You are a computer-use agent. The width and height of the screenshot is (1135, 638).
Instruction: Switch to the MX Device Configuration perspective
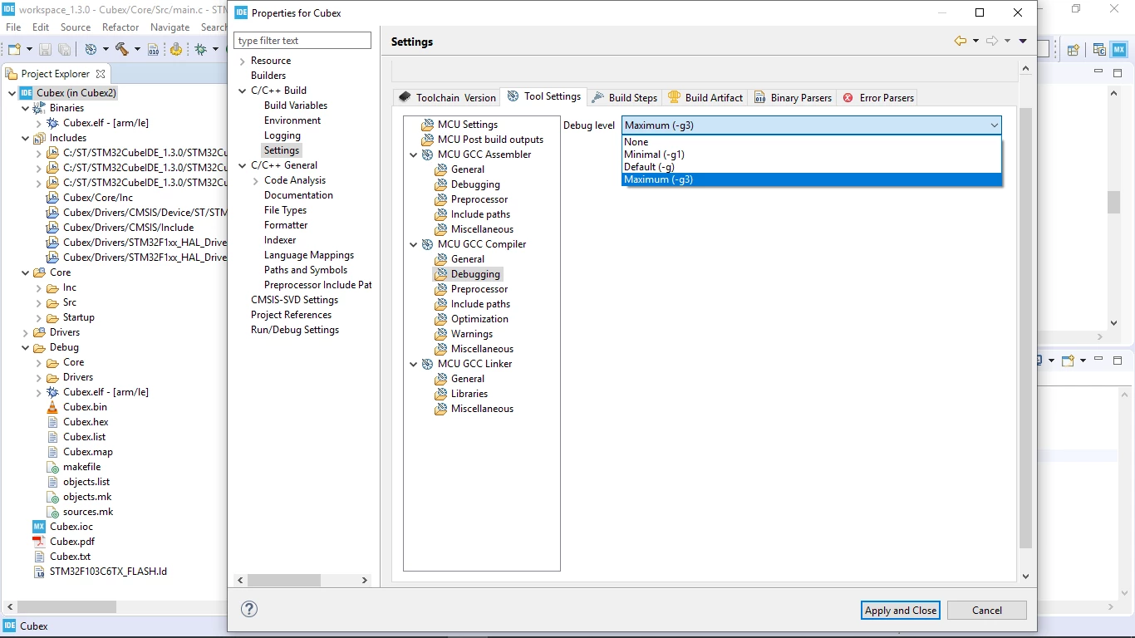pyautogui.click(x=1119, y=50)
